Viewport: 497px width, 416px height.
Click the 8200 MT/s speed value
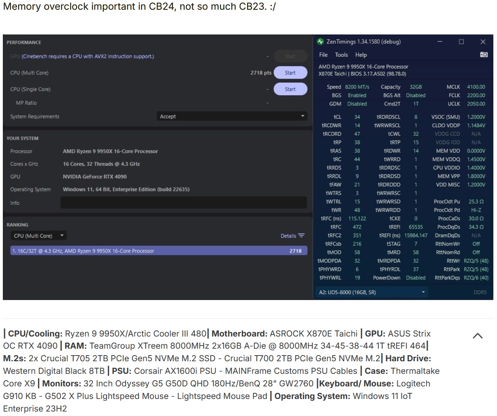click(x=357, y=87)
